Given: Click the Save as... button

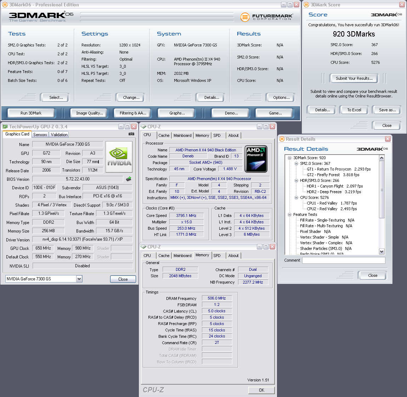Looking at the screenshot, I should coord(387,110).
